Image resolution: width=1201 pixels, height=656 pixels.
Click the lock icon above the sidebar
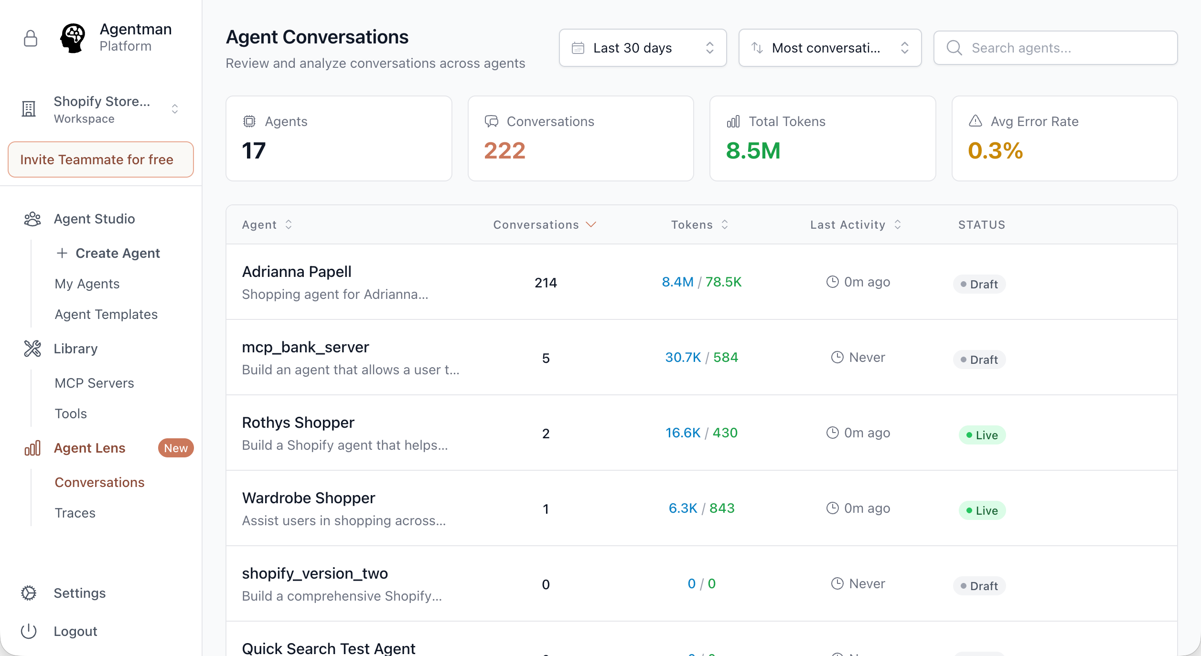(30, 38)
